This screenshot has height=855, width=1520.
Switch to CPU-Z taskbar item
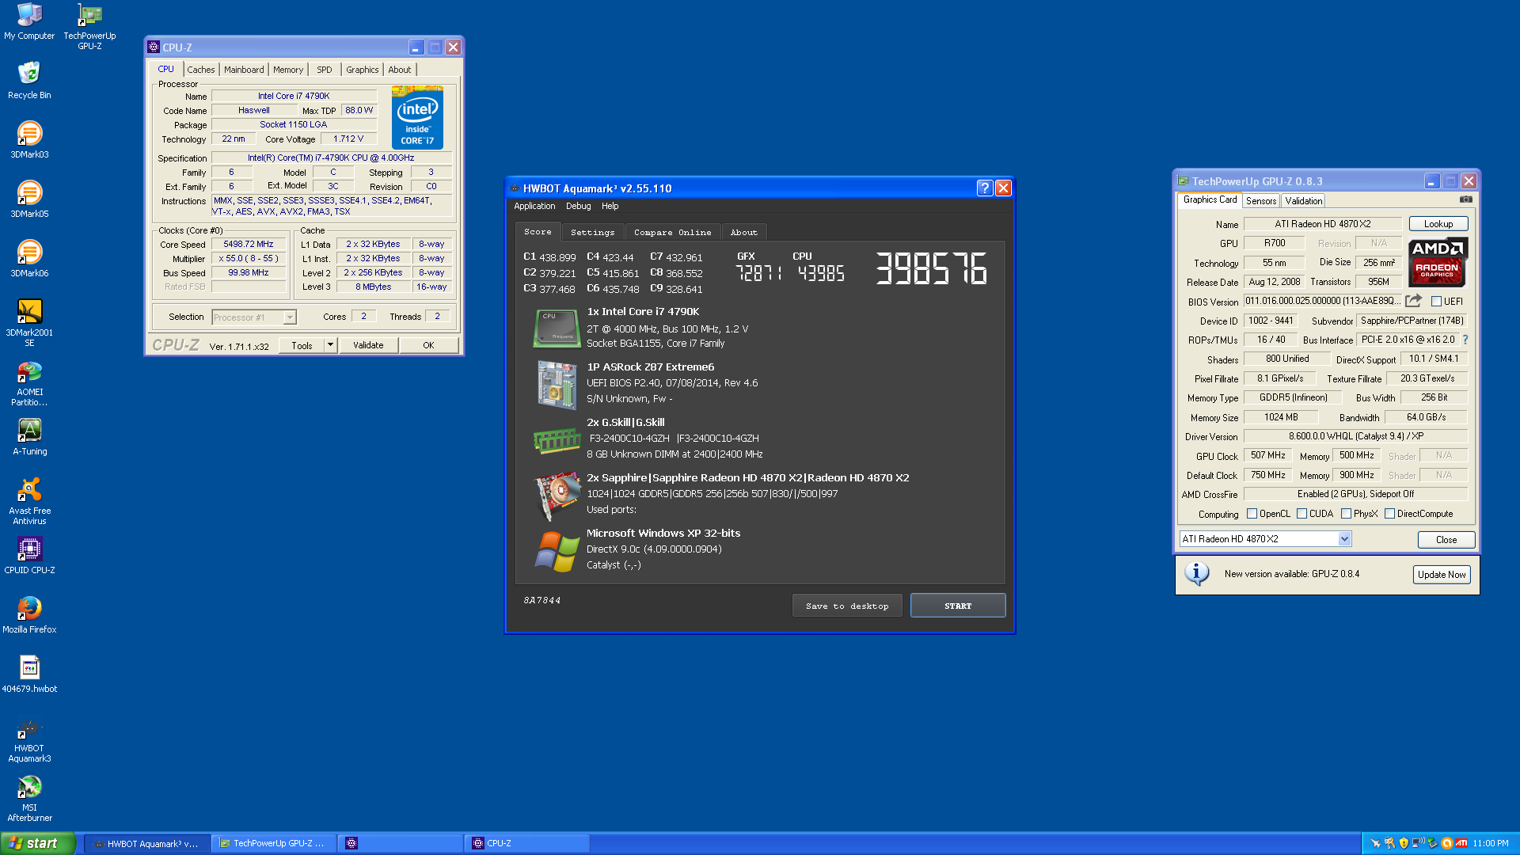pyautogui.click(x=527, y=844)
